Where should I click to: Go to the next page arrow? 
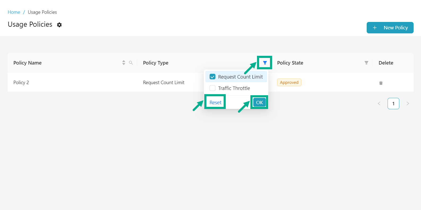click(x=407, y=103)
